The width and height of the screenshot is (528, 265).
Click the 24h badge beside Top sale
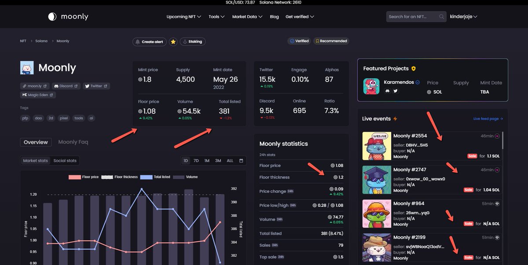(281, 257)
